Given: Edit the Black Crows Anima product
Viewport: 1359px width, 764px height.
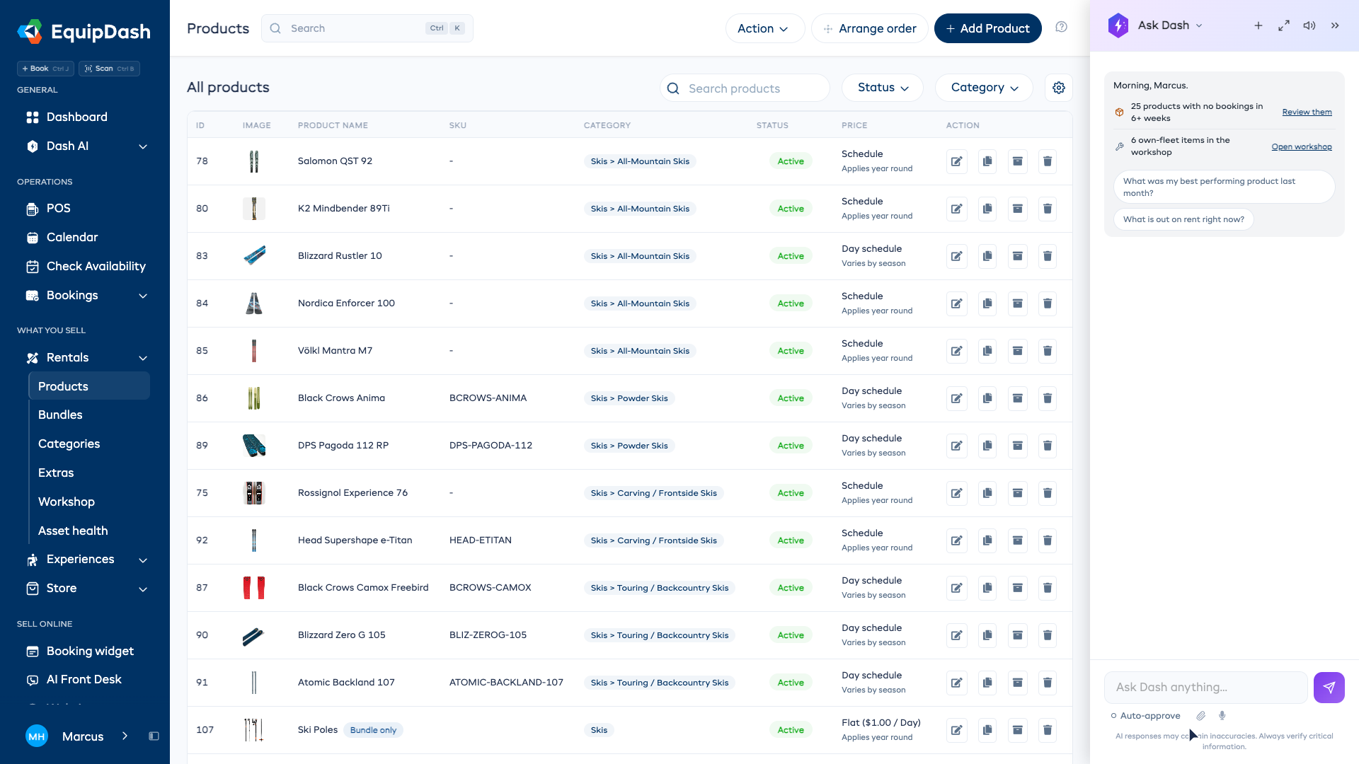Looking at the screenshot, I should [x=956, y=398].
